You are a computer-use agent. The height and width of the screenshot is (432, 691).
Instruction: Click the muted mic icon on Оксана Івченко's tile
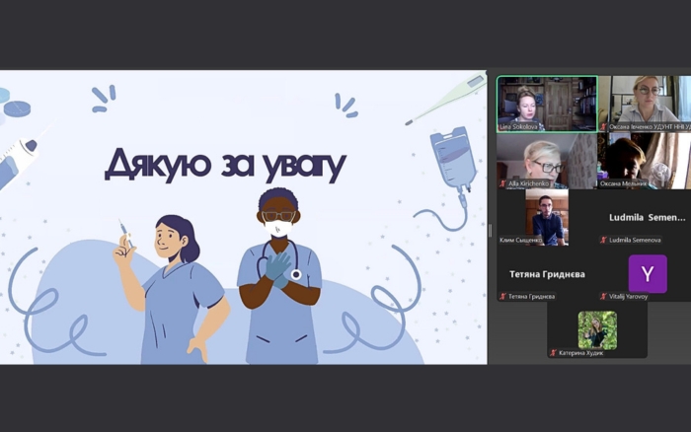coord(604,127)
